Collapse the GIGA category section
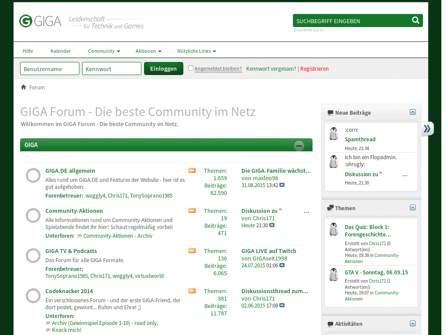This screenshot has height=335, width=447. [299, 146]
